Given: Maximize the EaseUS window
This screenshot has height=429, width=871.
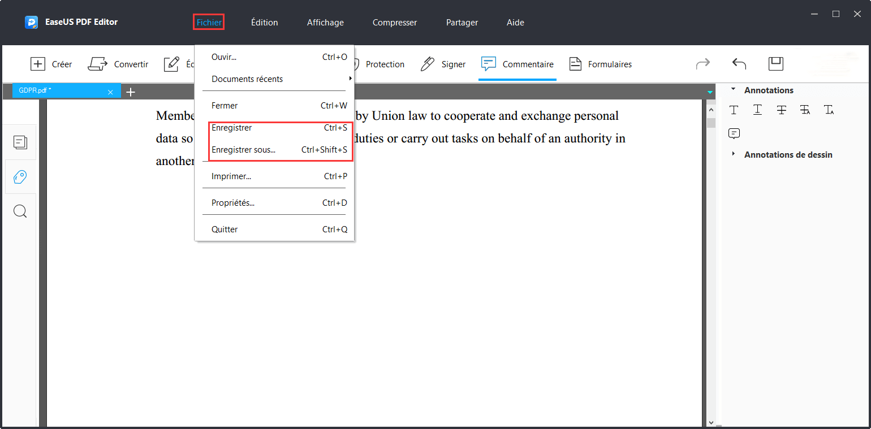Looking at the screenshot, I should point(836,14).
